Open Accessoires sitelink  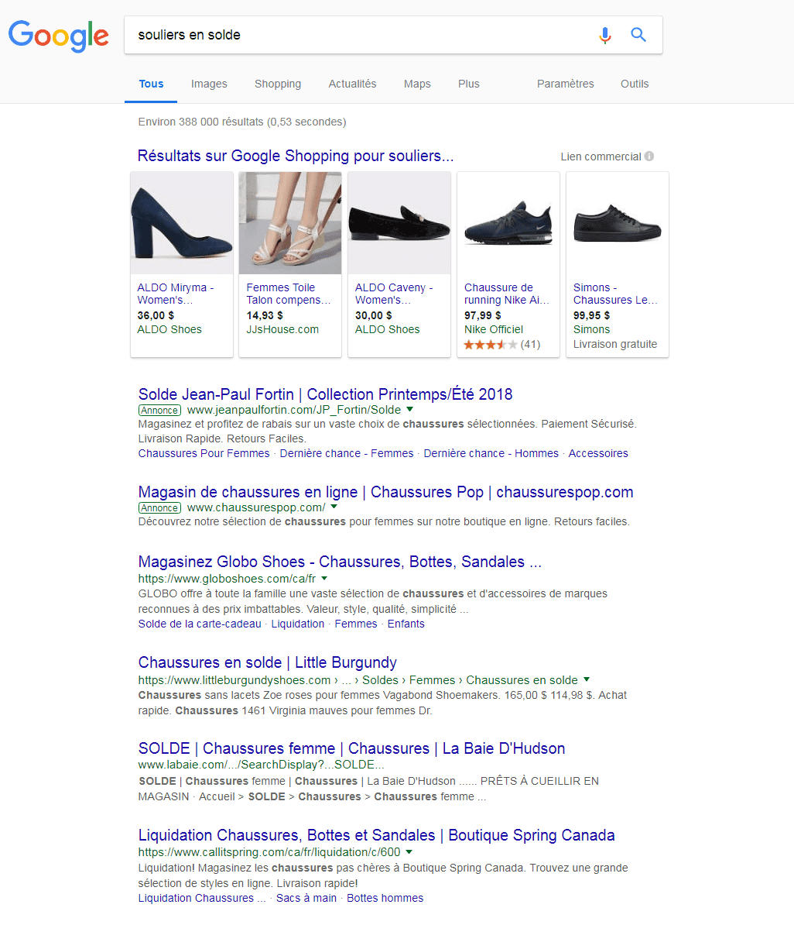(x=598, y=453)
